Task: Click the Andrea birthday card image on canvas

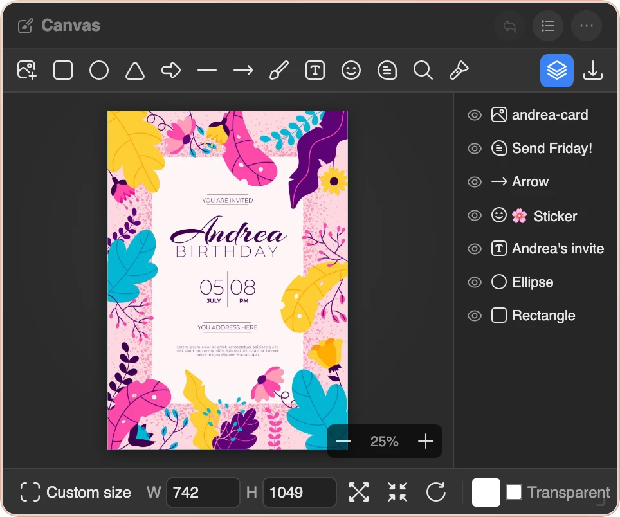Action: tap(228, 280)
